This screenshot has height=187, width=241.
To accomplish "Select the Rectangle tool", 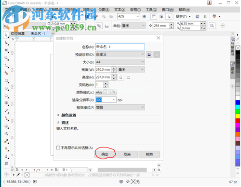I will 7,80.
